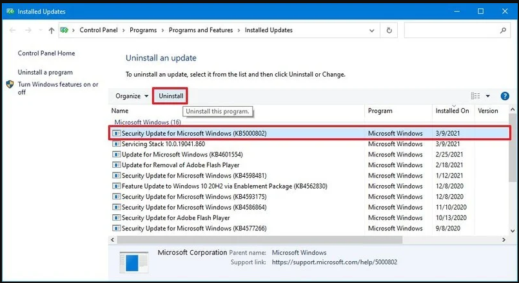This screenshot has height=283, width=519.
Task: Expand the address bar history dropdown
Action: pyautogui.click(x=372, y=30)
